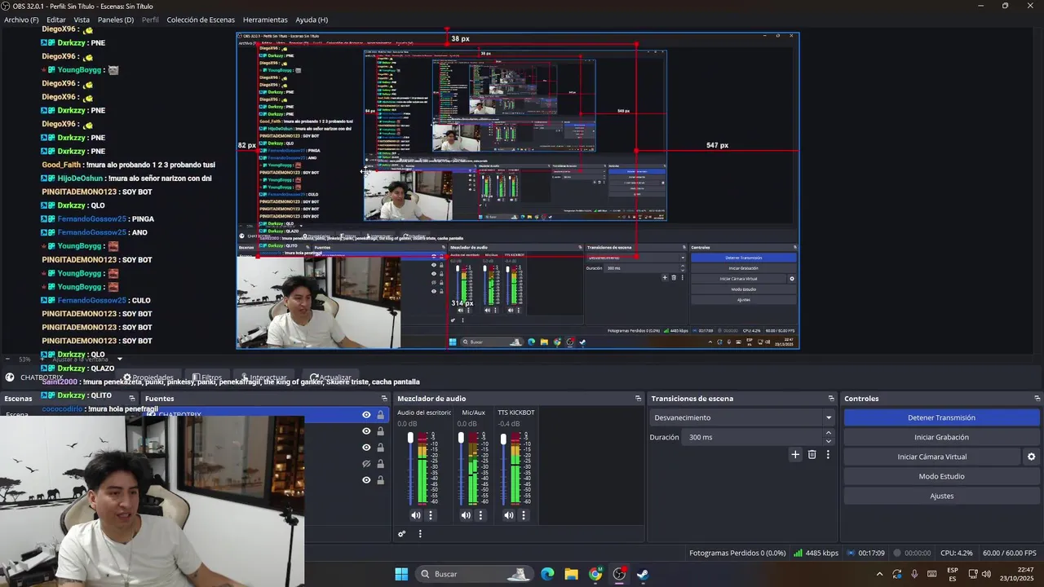Open the Colección de Escenas menu
Screen dimensions: 1044x587
(x=201, y=20)
